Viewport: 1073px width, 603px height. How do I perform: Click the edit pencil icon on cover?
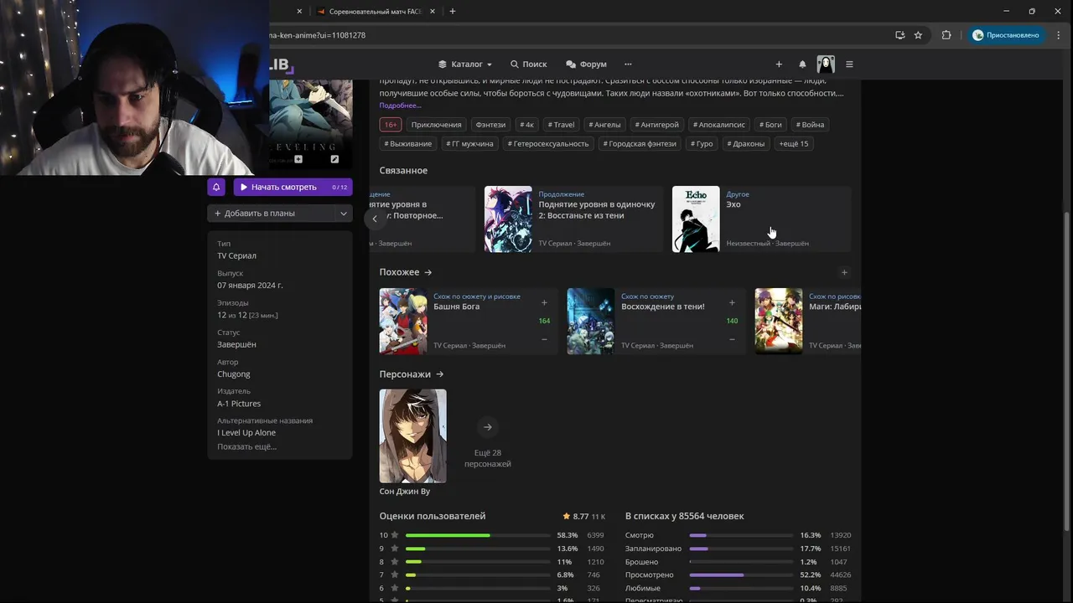point(334,159)
